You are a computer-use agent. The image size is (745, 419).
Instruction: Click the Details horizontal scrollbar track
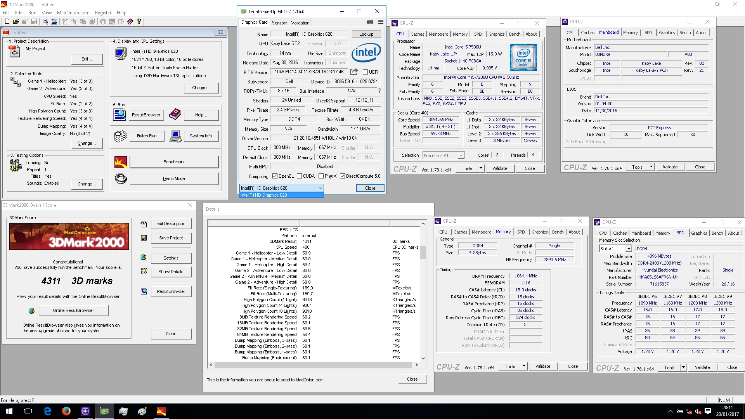tap(313, 365)
